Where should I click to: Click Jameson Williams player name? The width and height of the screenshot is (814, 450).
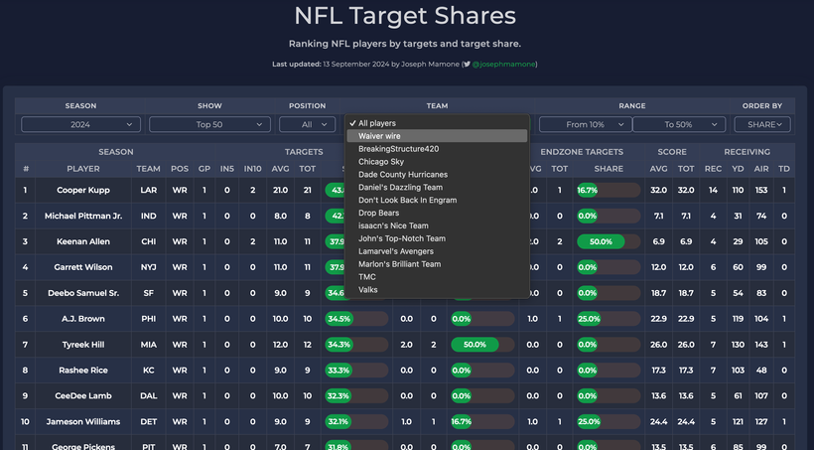click(83, 421)
